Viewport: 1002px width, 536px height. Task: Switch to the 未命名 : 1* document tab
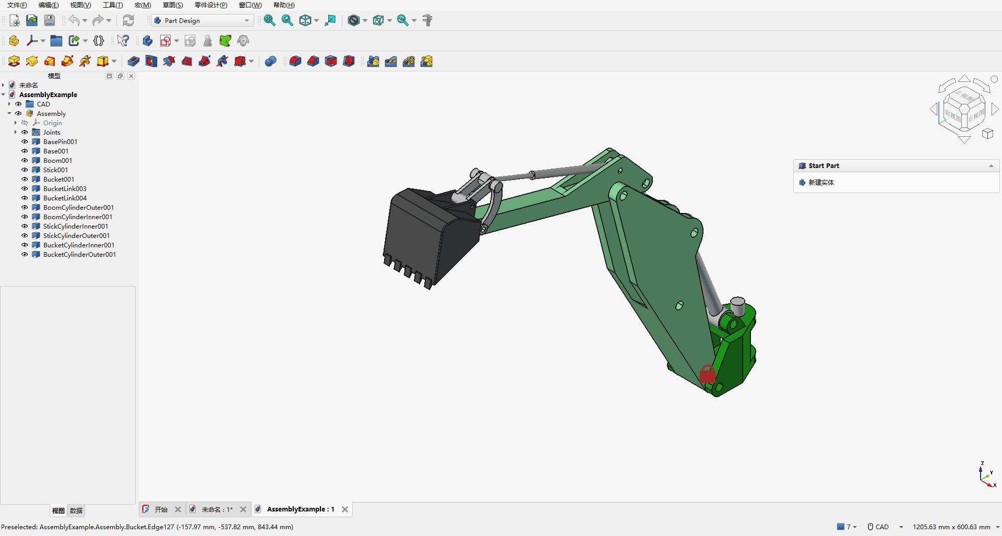click(217, 509)
